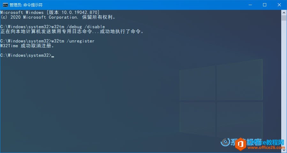Click the title text 管理员: 命令提示符
The width and height of the screenshot is (287, 153).
click(x=26, y=5)
